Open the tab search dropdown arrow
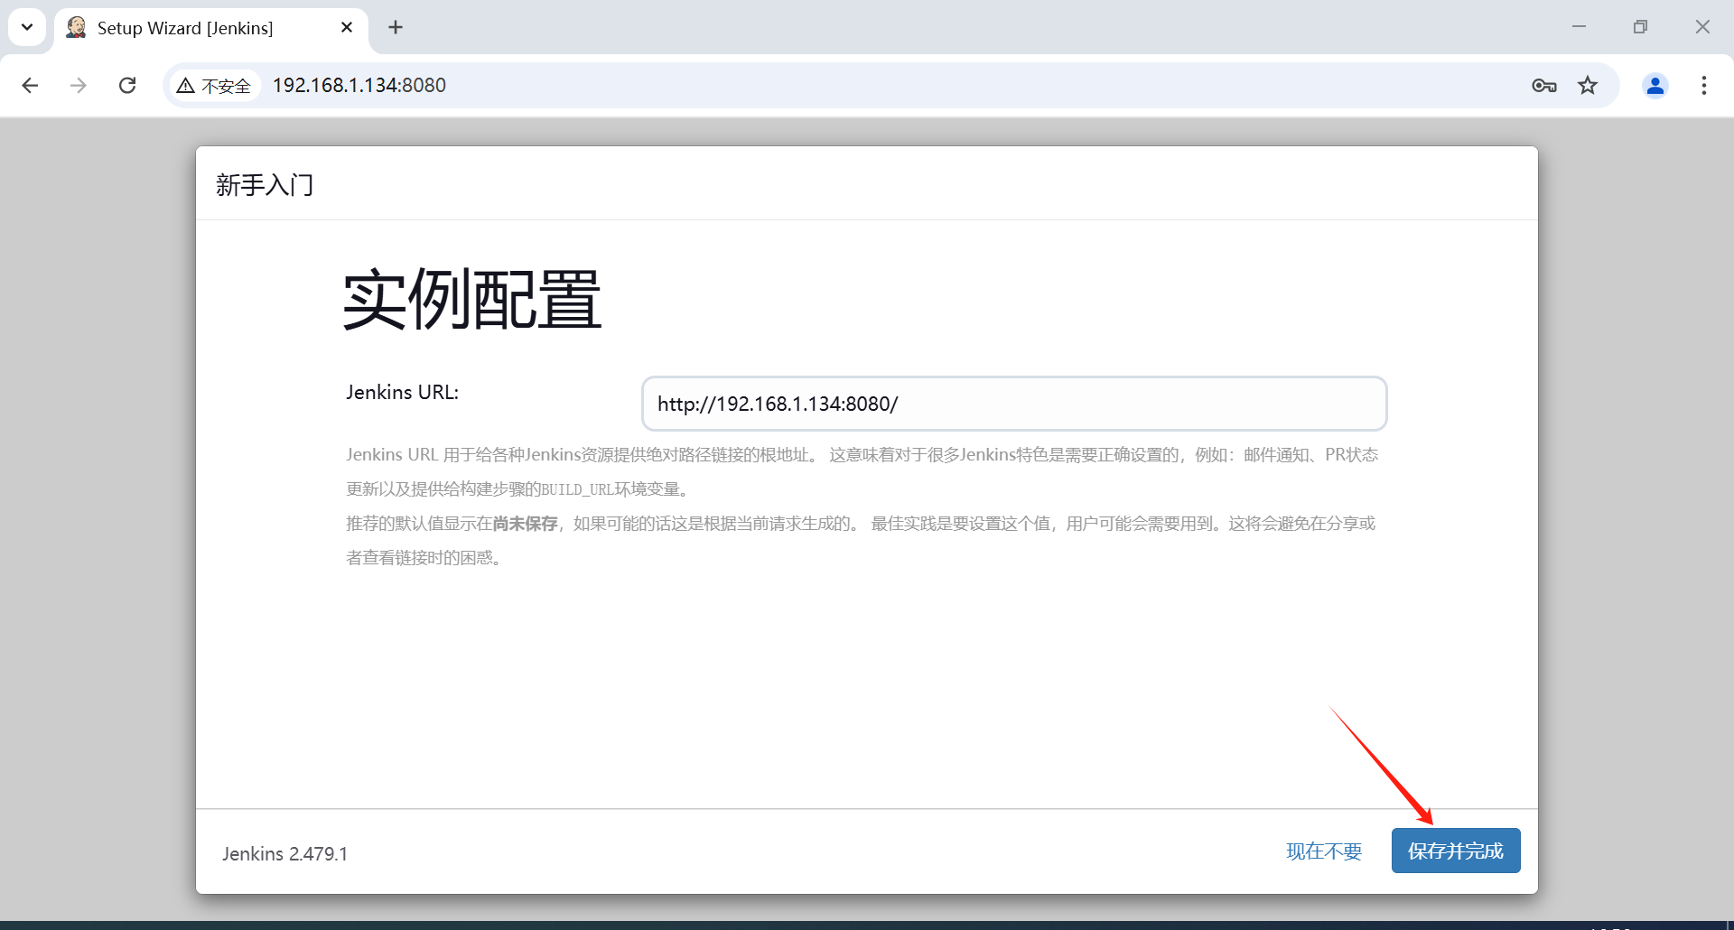 tap(27, 28)
